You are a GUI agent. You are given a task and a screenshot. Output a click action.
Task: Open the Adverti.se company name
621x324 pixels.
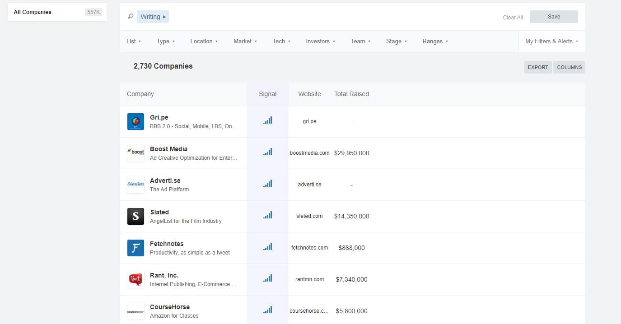coord(165,181)
